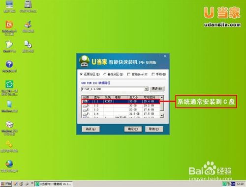Open the blue Windows folder-like desktop icon

pyautogui.click(x=9, y=107)
